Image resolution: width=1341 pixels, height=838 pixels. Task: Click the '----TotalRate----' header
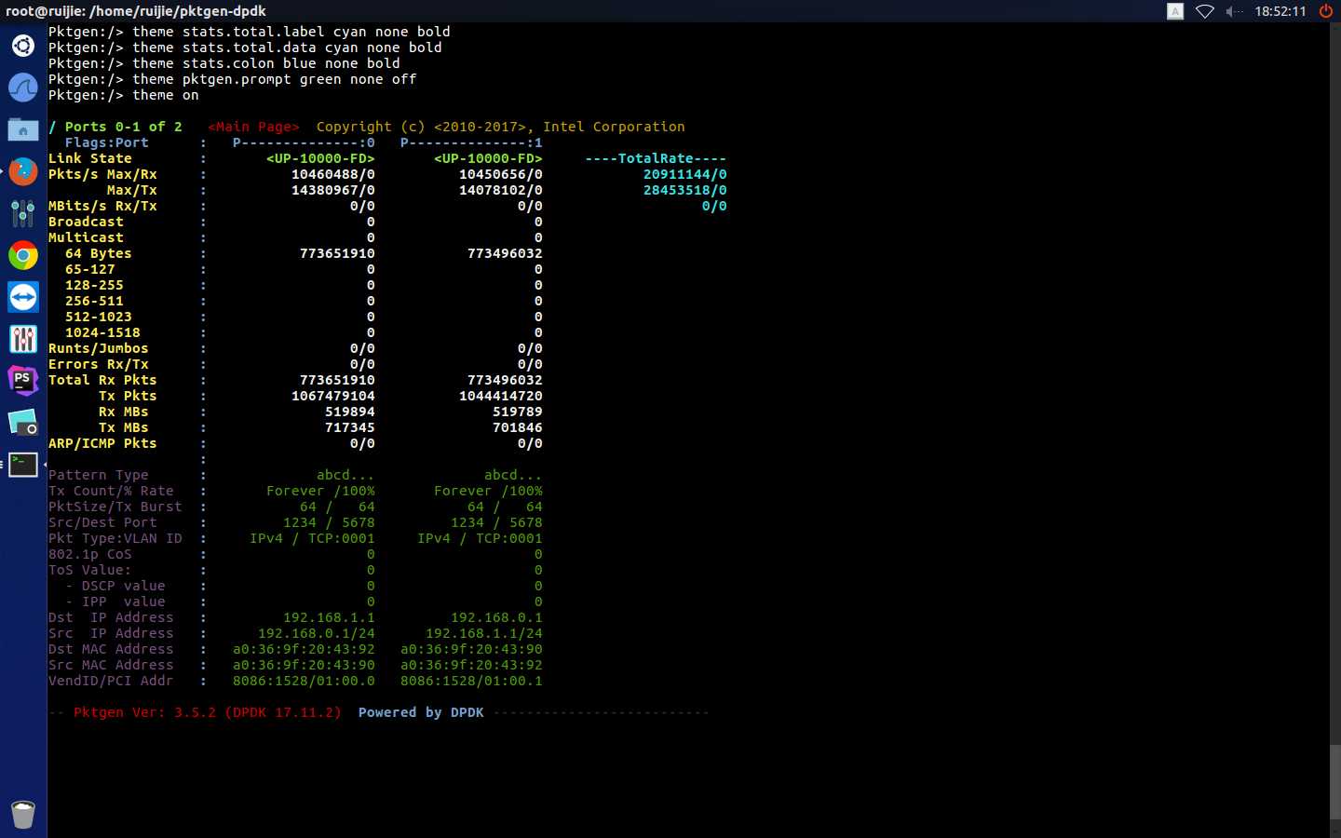click(656, 158)
